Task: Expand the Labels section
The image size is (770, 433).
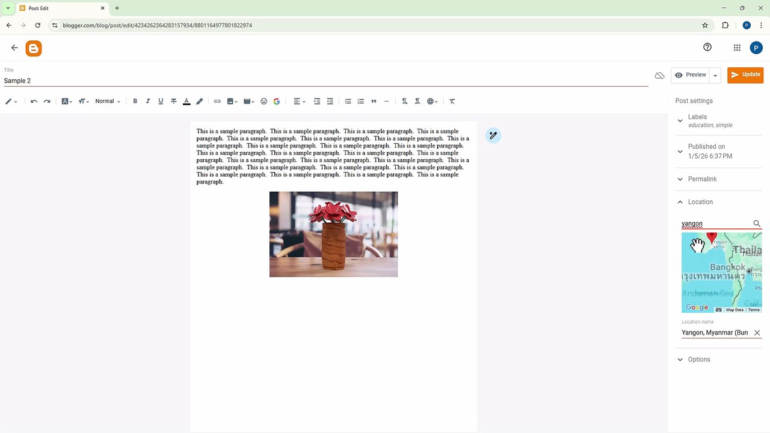Action: 718,121
